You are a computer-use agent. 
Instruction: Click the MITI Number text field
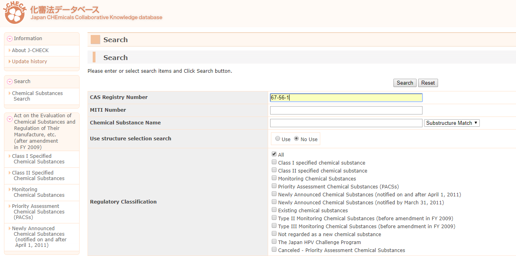pos(346,111)
